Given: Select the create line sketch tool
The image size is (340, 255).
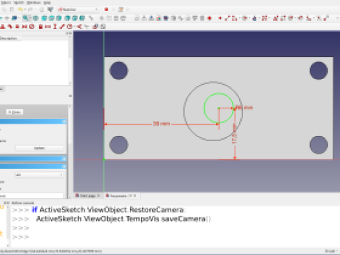Looking at the screenshot, I should click(227, 18).
